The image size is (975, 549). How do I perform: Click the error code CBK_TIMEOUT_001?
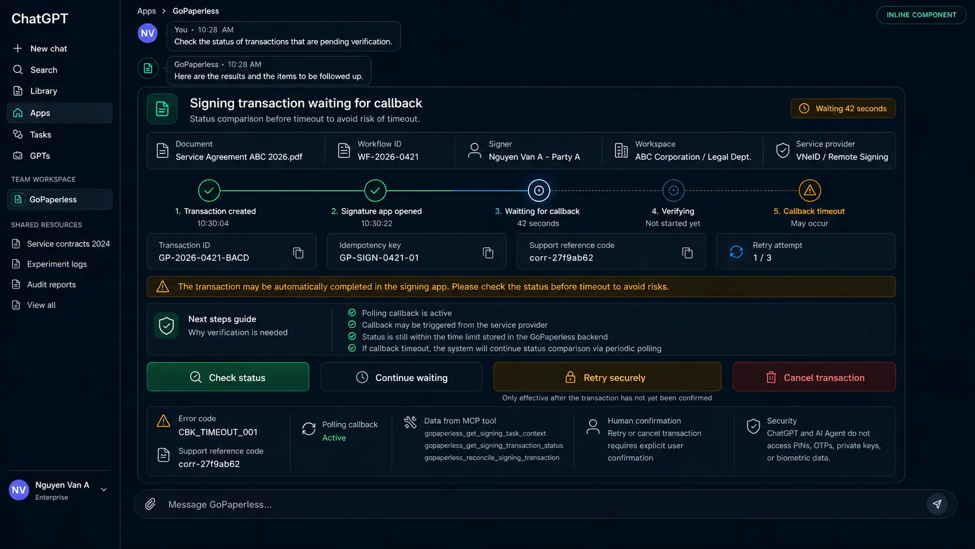pos(218,432)
